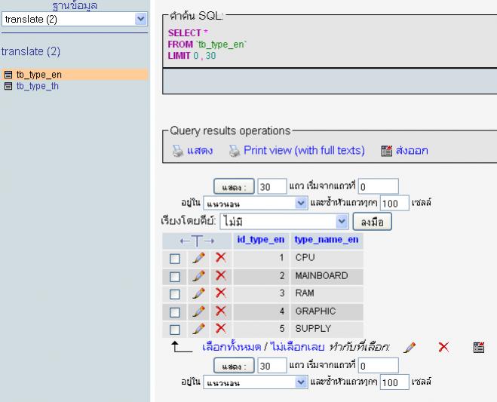This screenshot has width=497, height=402.
Task: Click the table icon next to tb_type_th
Action: point(8,86)
